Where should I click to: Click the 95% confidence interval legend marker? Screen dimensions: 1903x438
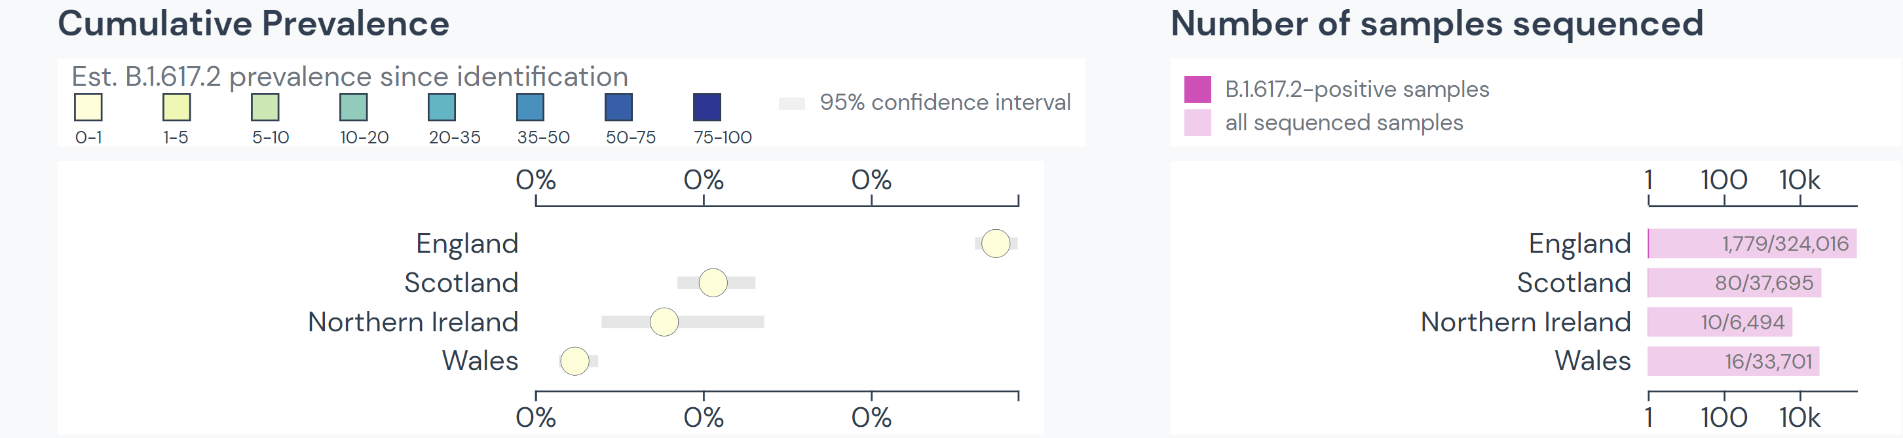click(792, 103)
